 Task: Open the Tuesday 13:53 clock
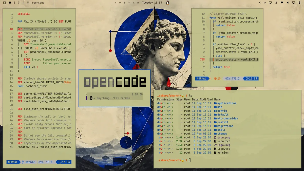tap(152, 3)
